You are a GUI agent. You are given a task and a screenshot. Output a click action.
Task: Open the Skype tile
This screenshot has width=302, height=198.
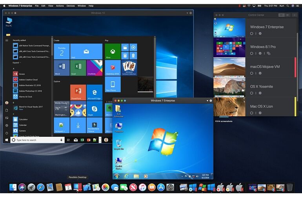[95, 109]
